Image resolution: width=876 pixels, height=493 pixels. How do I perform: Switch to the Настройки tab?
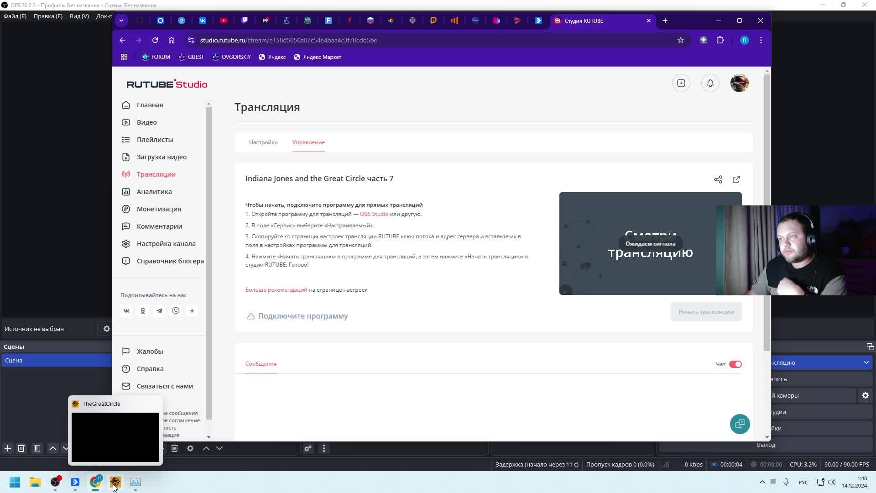pyautogui.click(x=263, y=142)
